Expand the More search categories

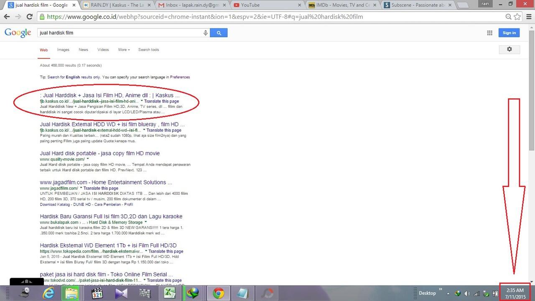(x=124, y=49)
